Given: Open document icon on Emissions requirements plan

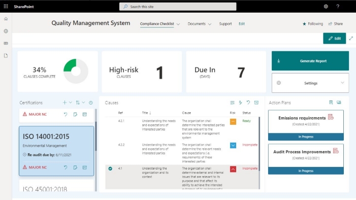Looking at the screenshot, I should click(331, 117).
